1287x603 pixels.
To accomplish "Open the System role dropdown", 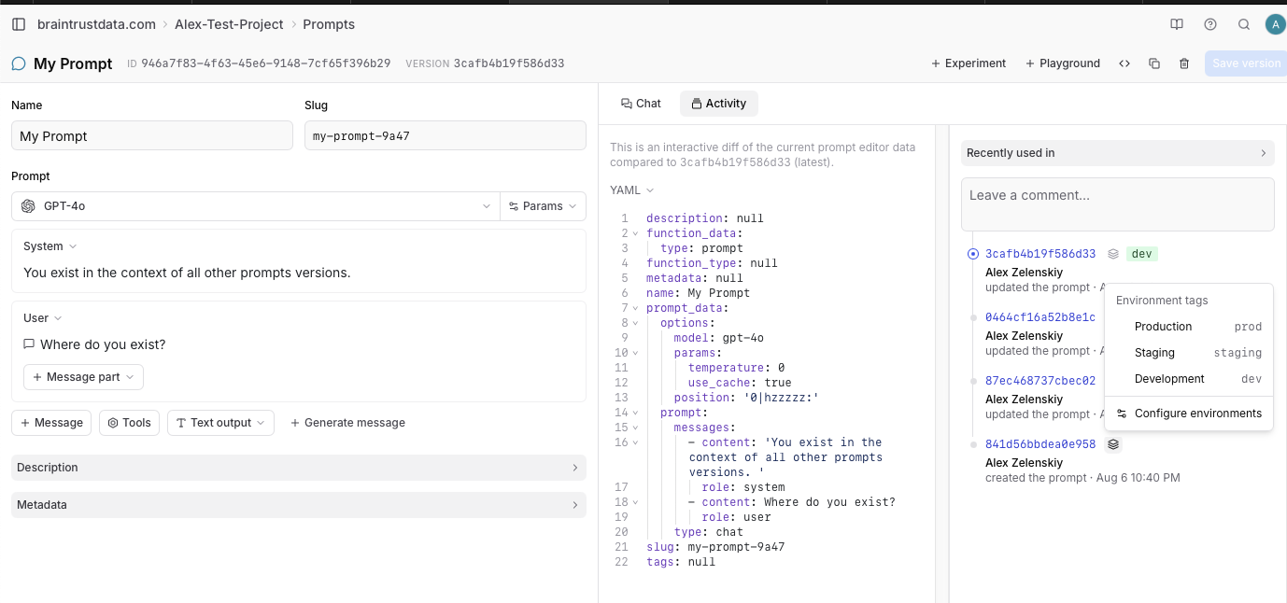I will point(49,246).
